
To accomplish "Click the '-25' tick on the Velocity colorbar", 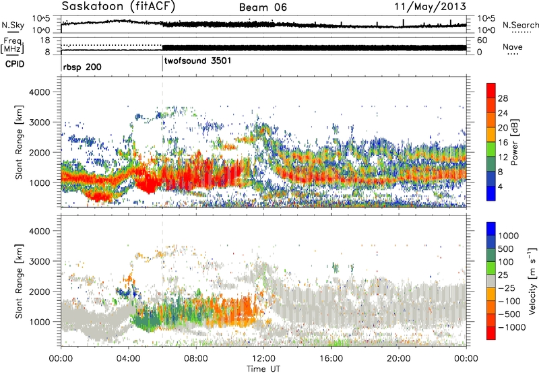I will (x=507, y=288).
